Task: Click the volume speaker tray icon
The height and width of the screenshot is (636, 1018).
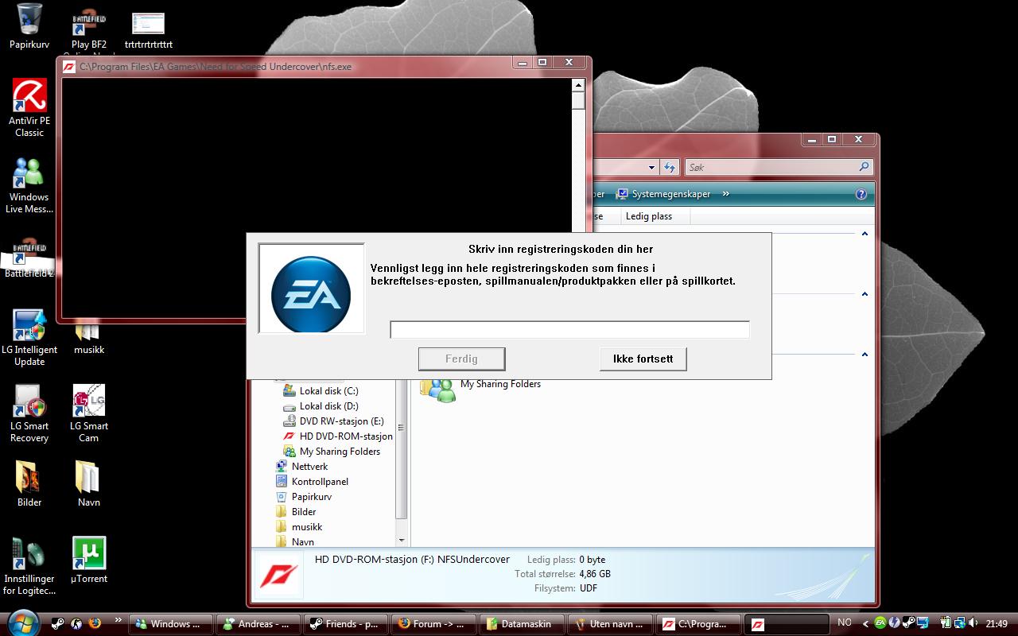Action: click(x=975, y=623)
